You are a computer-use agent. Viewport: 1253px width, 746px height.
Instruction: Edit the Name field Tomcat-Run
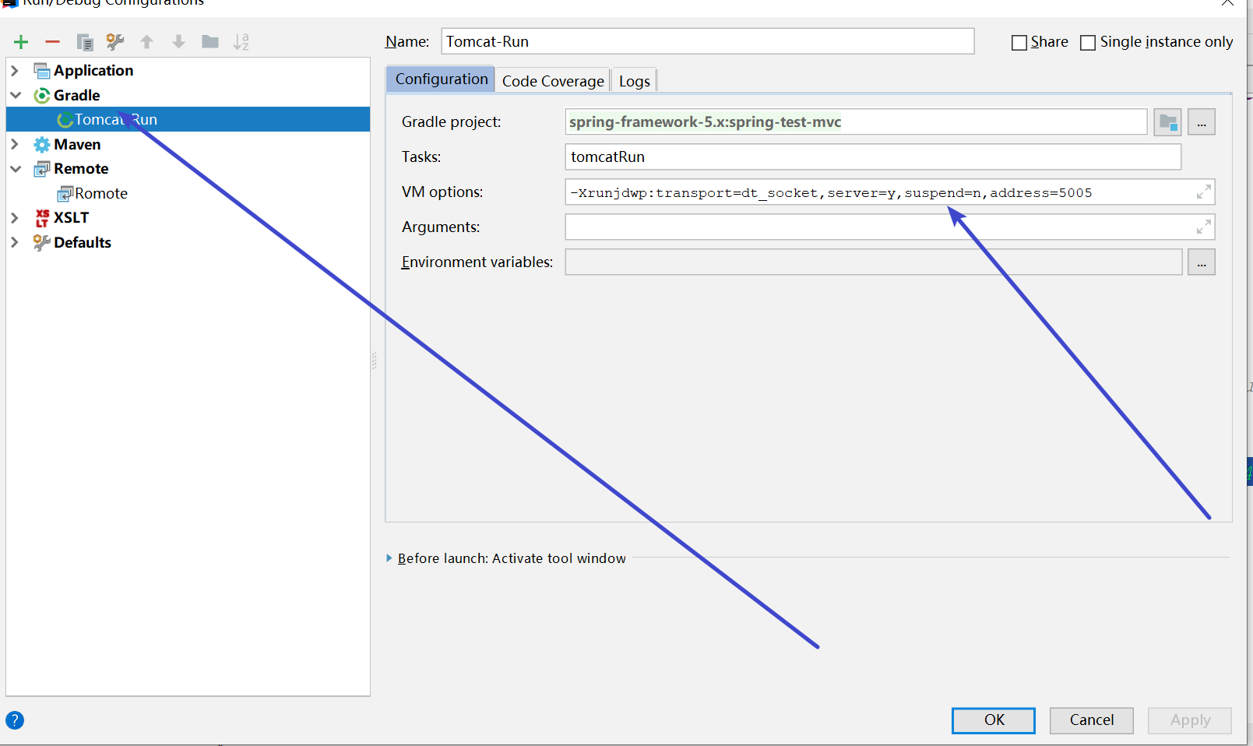[x=708, y=41]
